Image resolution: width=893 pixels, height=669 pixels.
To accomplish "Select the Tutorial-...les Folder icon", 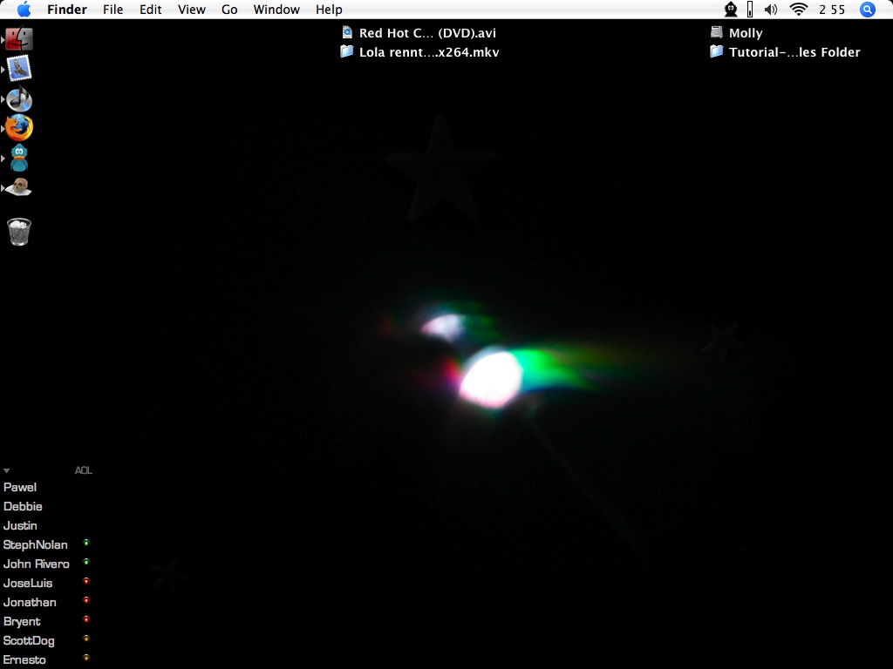I will (717, 51).
